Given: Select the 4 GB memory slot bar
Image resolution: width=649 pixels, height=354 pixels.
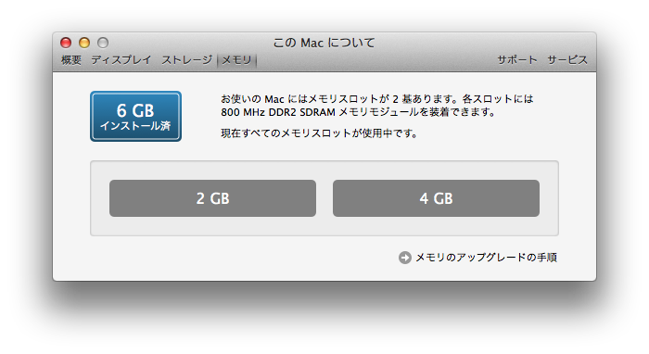Looking at the screenshot, I should tap(436, 198).
